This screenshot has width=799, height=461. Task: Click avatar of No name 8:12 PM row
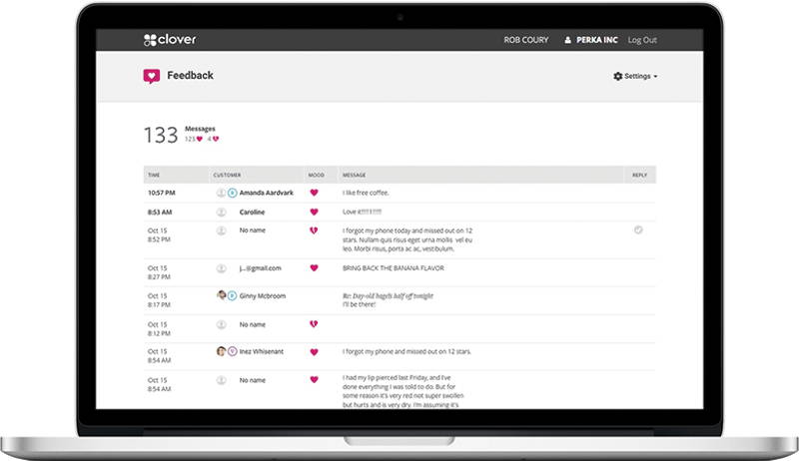pos(221,324)
